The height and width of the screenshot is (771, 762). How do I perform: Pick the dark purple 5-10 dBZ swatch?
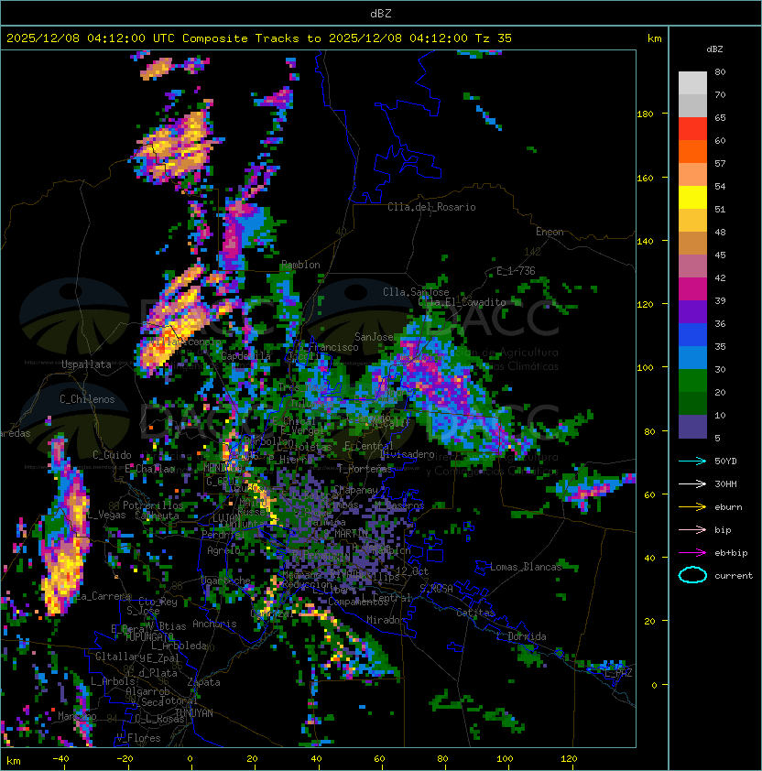[x=692, y=427]
